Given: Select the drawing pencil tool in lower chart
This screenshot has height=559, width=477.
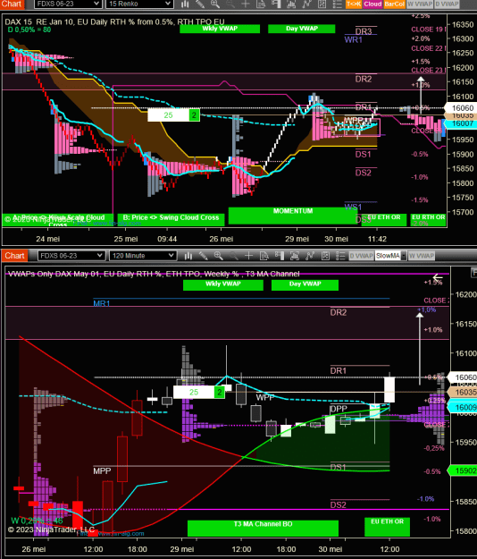Looking at the screenshot, I should point(204,256).
